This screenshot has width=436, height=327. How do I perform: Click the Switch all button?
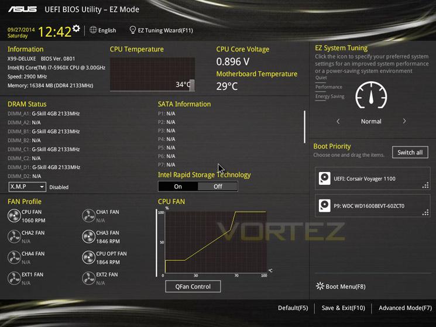click(x=410, y=152)
